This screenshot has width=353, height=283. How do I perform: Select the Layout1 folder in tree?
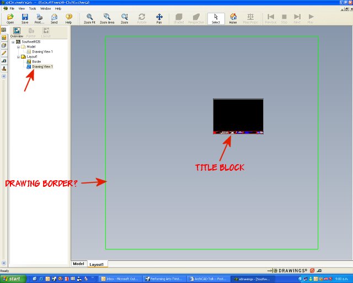(x=32, y=56)
